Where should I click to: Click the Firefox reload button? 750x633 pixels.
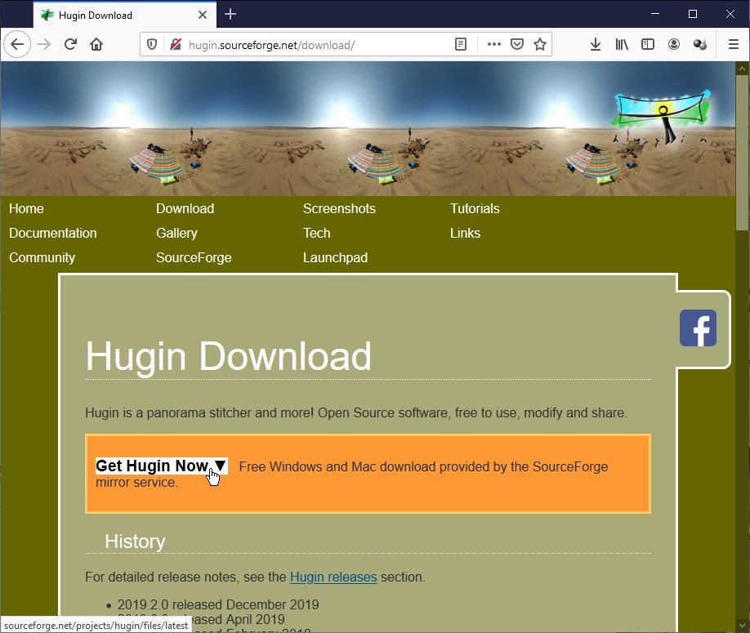point(70,45)
